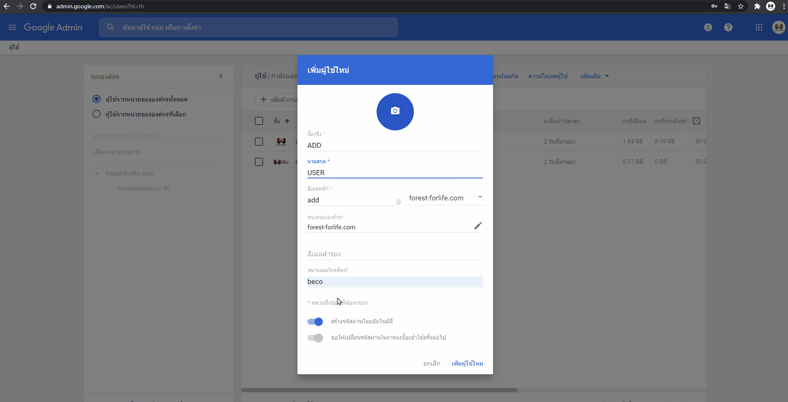Open the saved passwords key icon

pyautogui.click(x=714, y=6)
